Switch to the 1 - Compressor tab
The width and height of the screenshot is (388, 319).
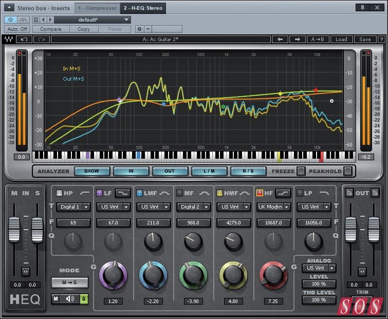point(97,8)
